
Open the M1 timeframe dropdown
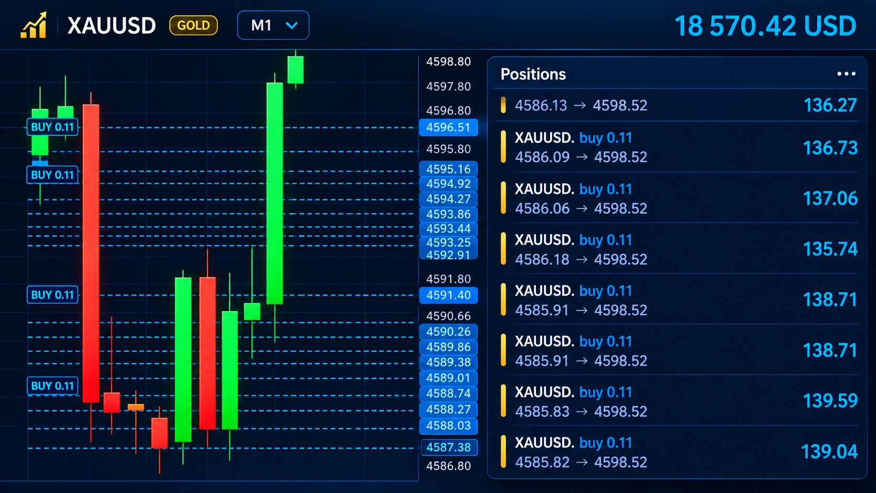273,25
